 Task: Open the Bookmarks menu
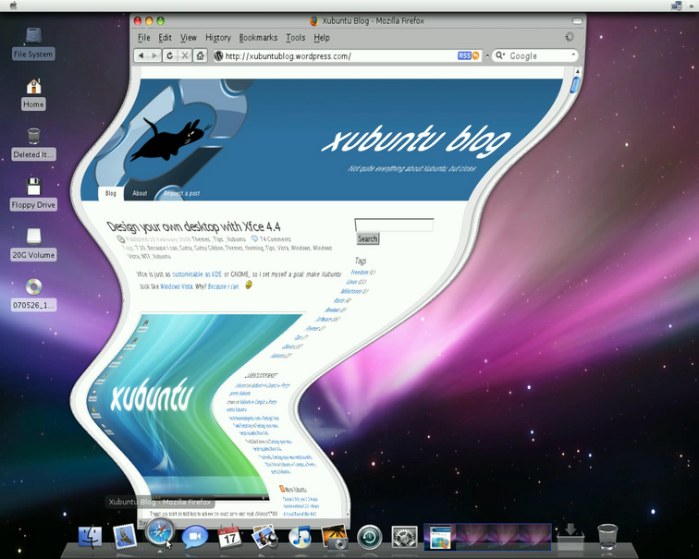coord(258,37)
